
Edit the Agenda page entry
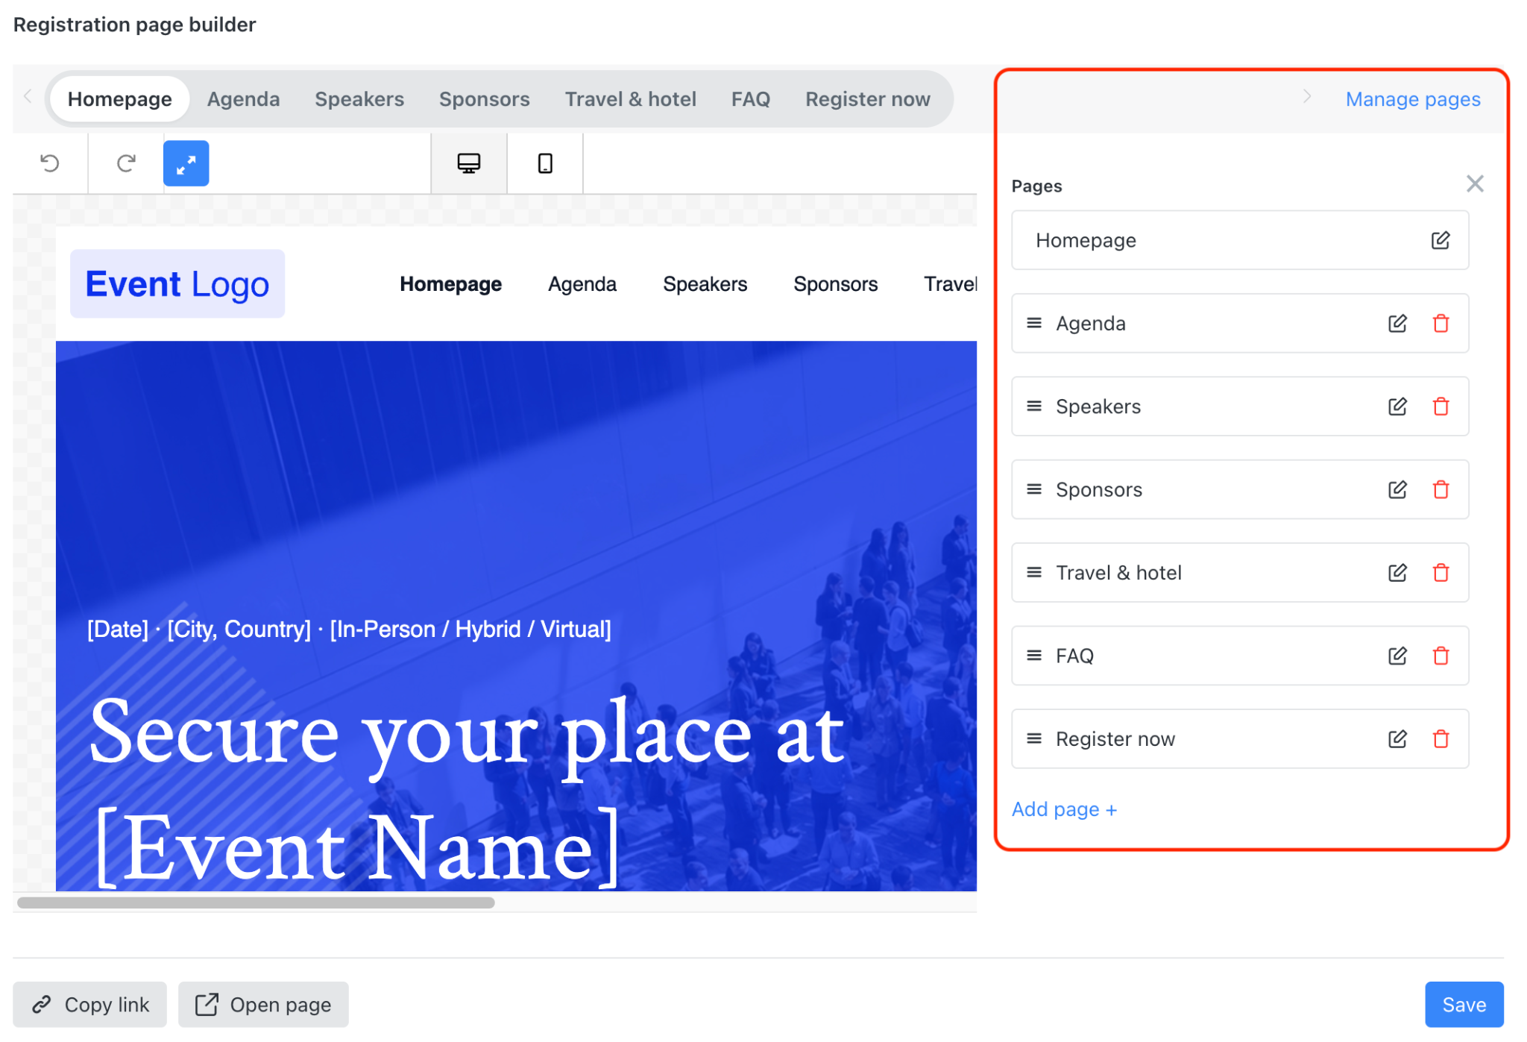[1397, 324]
